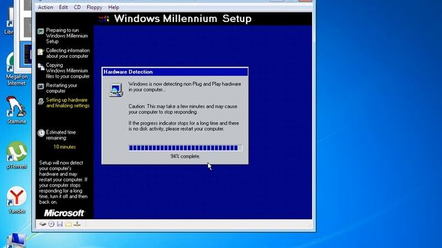Click the estimated time clock icon
The height and width of the screenshot is (248, 442).
pos(41,133)
